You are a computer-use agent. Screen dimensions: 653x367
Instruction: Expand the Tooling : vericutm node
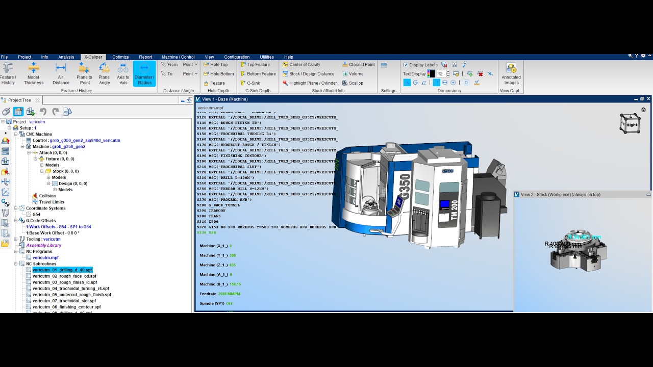16,239
